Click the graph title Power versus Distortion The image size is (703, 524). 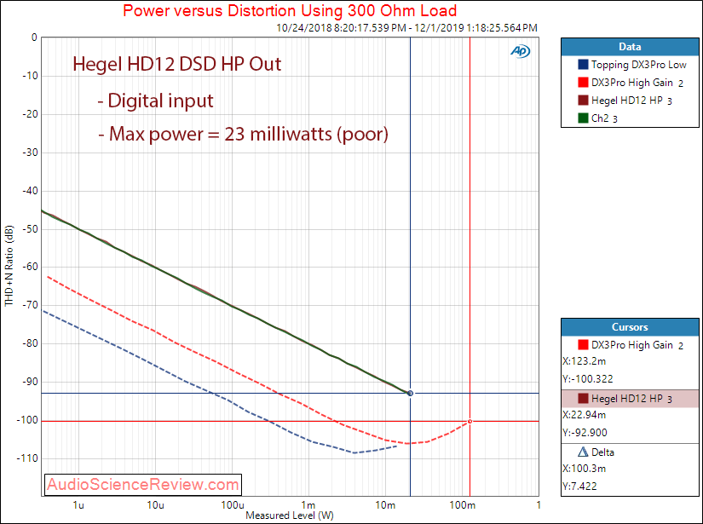click(x=290, y=10)
